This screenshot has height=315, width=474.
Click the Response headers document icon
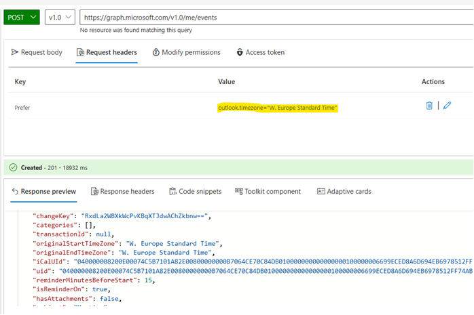click(x=94, y=192)
